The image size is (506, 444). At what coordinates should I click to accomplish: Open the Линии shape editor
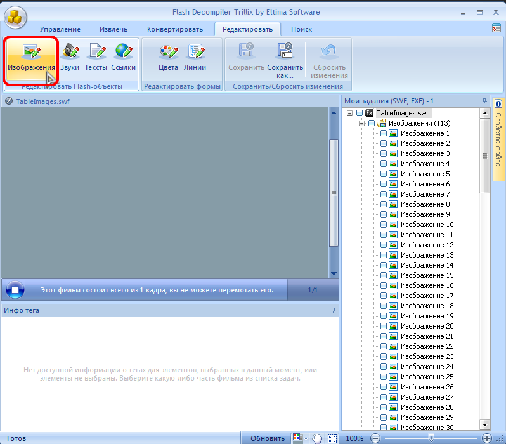pos(195,57)
